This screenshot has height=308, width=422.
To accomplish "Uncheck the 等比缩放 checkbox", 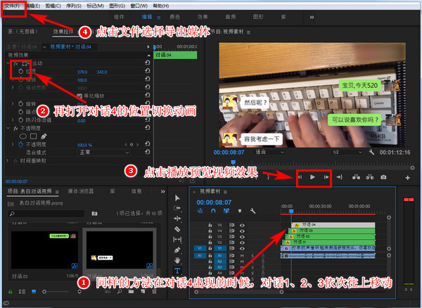I will (79, 96).
